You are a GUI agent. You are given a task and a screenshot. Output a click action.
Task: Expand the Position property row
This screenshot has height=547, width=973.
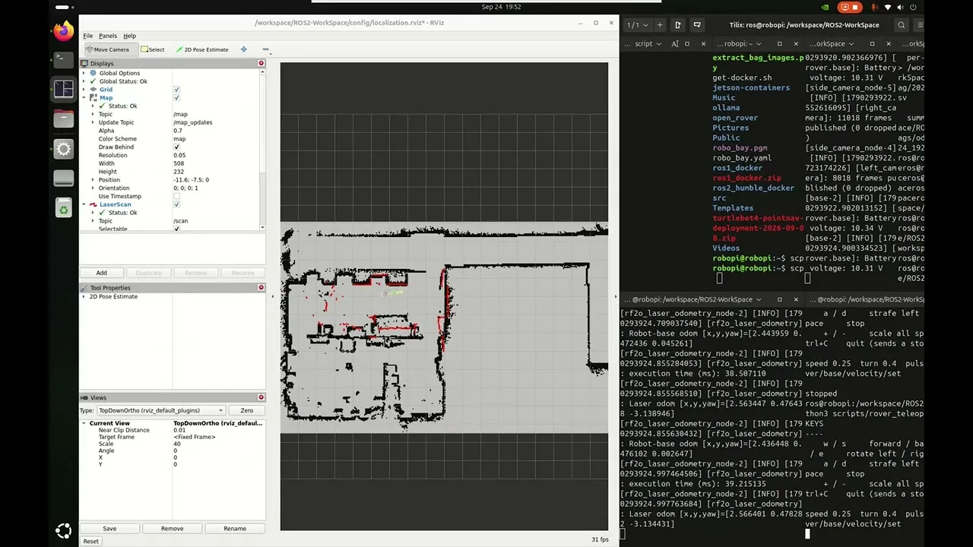[93, 180]
